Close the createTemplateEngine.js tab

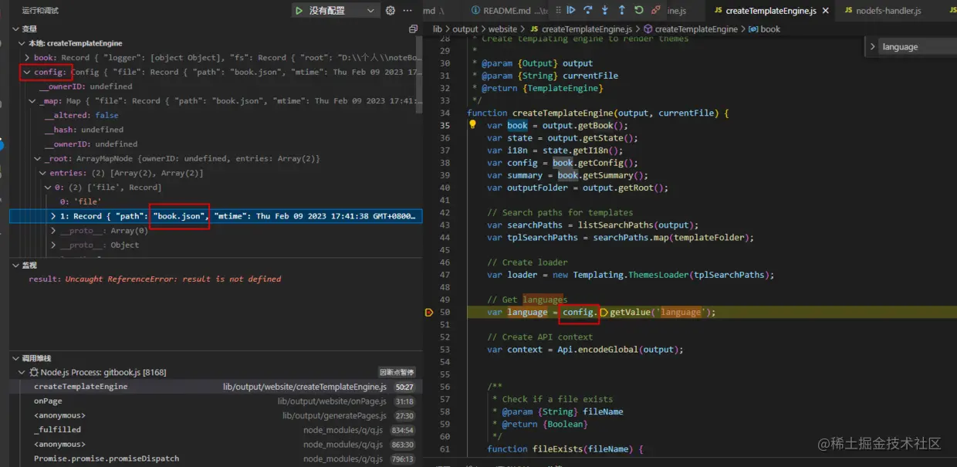pos(825,11)
